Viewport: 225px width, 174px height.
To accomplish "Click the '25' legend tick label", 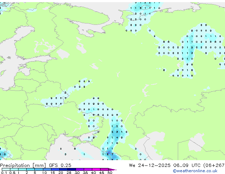I will (69, 173).
